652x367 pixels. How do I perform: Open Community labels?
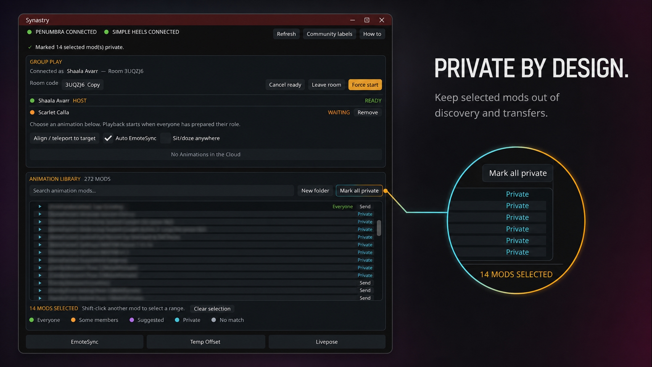(329, 34)
